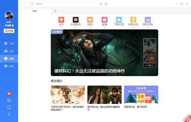Open the 3年会员 promotion card
Viewport: 191px width, 122px height.
click(141, 95)
